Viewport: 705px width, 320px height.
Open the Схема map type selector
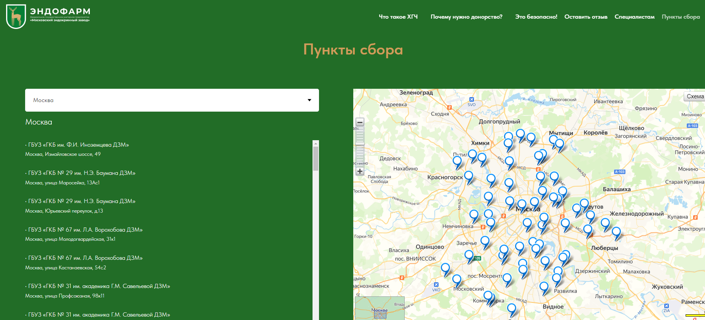695,96
